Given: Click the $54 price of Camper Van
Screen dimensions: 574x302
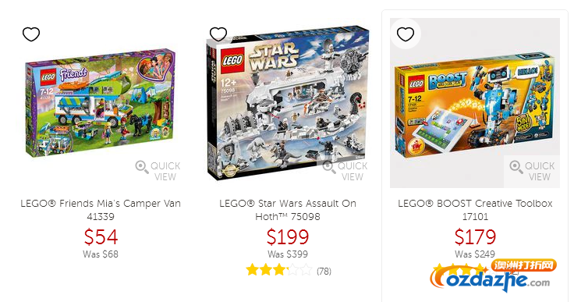Looking at the screenshot, I should tap(101, 236).
